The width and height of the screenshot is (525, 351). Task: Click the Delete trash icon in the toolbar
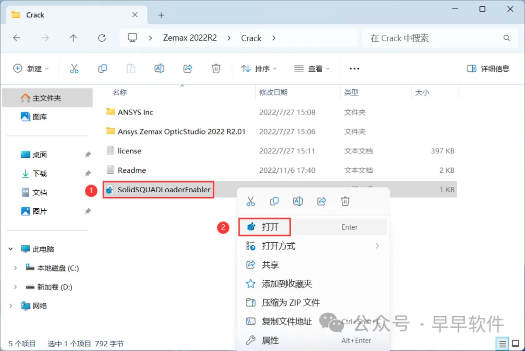216,68
